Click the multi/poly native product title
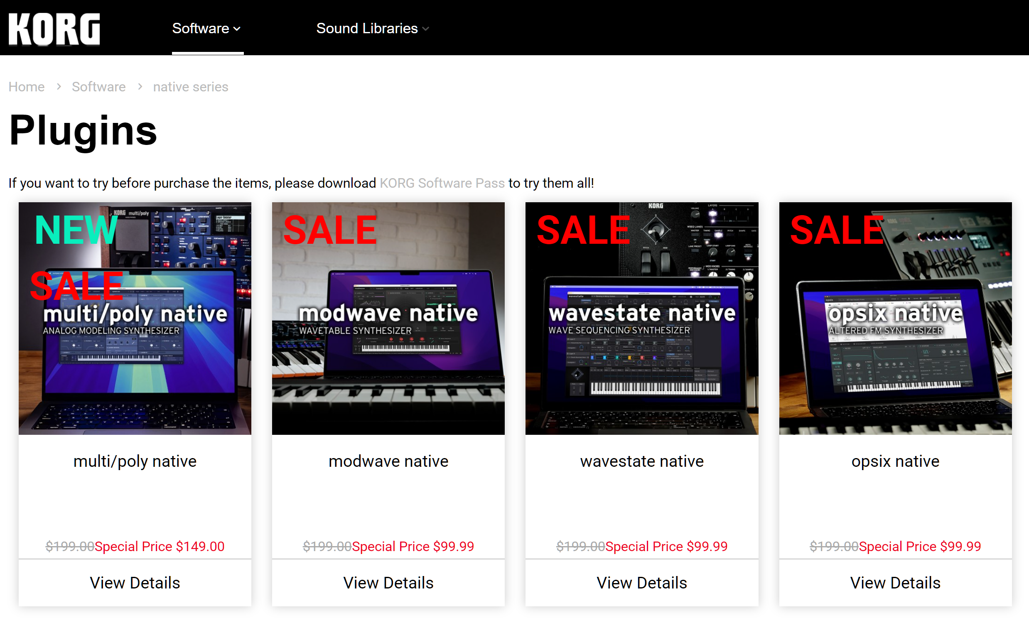 tap(135, 461)
